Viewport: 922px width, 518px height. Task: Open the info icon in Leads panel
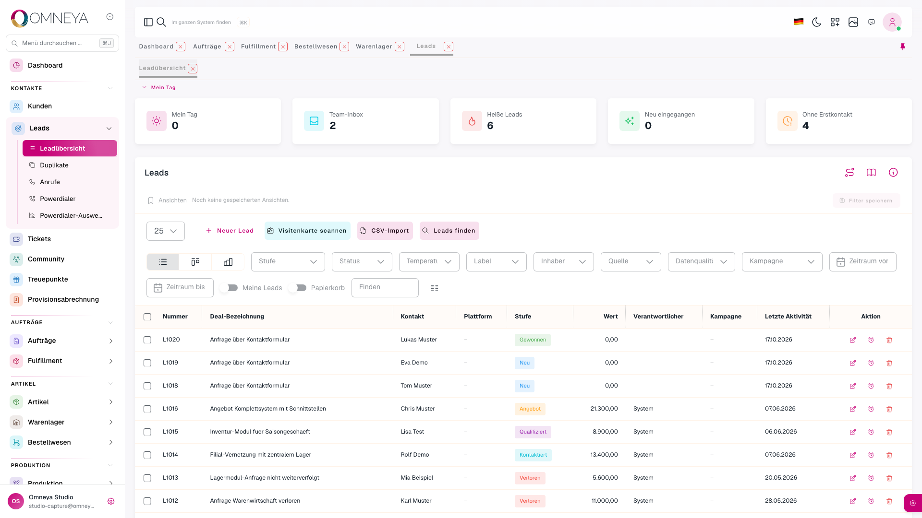tap(893, 172)
